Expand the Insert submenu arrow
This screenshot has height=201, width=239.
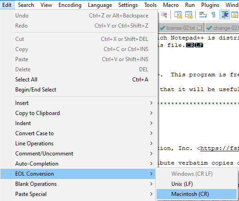coord(152,103)
